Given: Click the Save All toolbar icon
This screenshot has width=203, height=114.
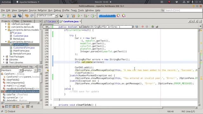Looking at the screenshot, I should tap(20, 16).
